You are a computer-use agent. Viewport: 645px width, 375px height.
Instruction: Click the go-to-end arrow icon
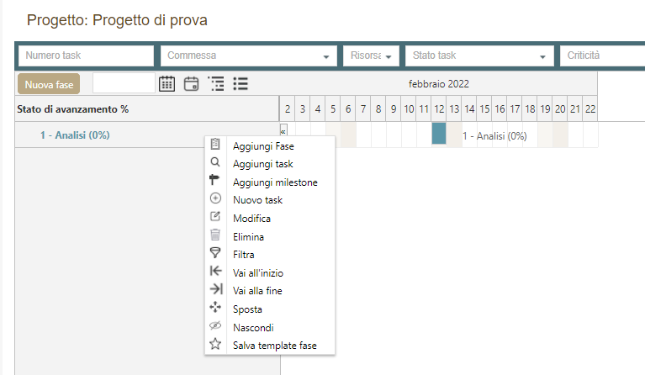pos(216,288)
